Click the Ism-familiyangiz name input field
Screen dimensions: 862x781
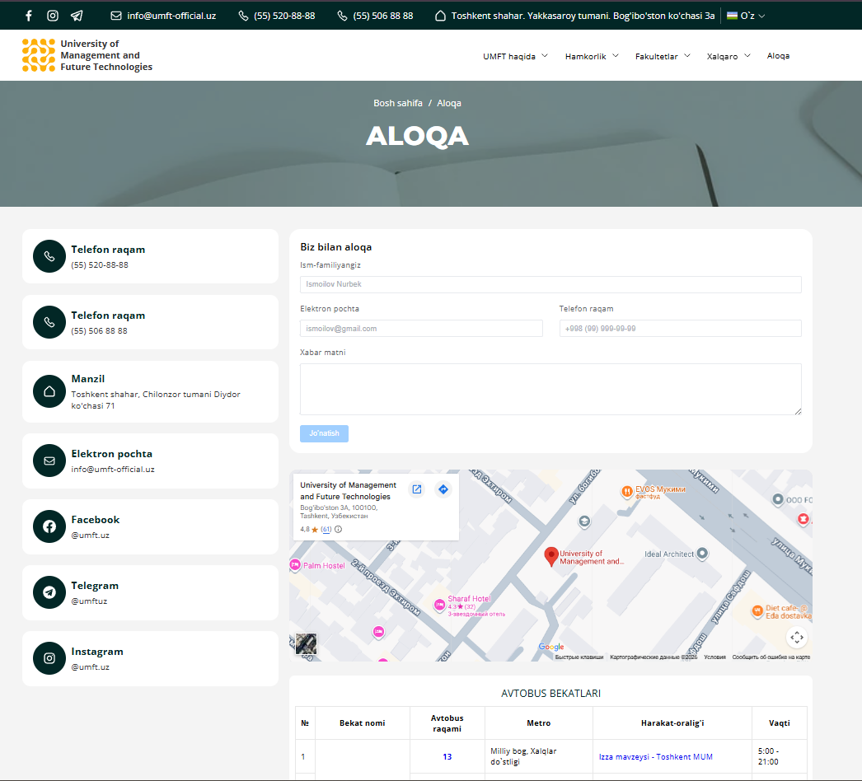550,284
